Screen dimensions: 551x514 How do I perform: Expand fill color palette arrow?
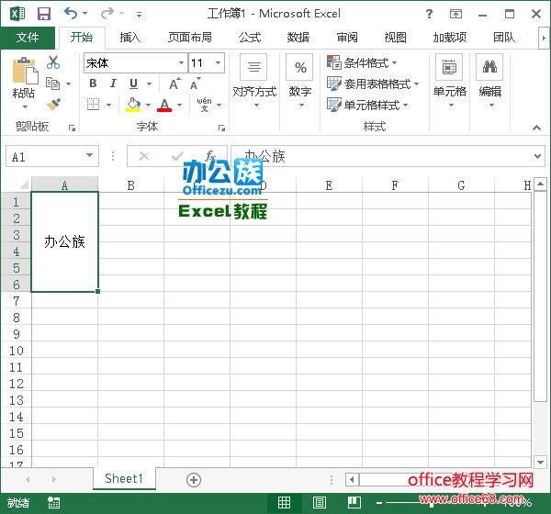[148, 105]
